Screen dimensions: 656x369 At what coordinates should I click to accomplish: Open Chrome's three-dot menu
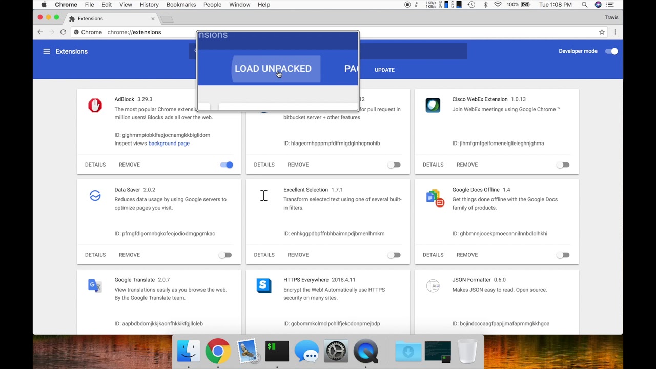tap(615, 32)
